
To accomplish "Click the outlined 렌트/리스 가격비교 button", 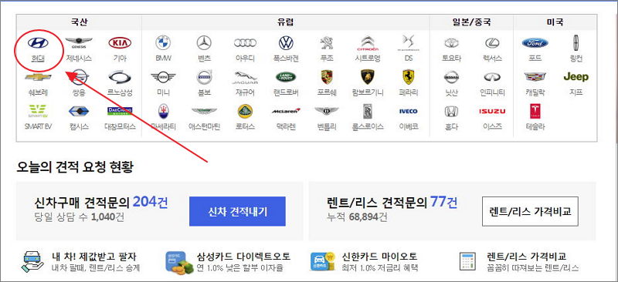I will (530, 212).
